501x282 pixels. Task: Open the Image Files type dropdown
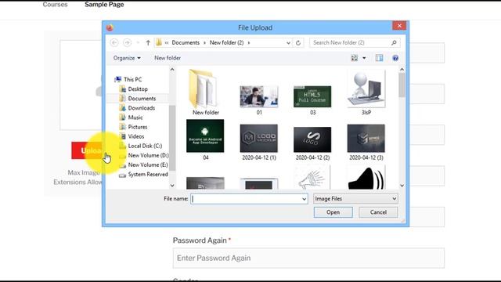(x=355, y=199)
